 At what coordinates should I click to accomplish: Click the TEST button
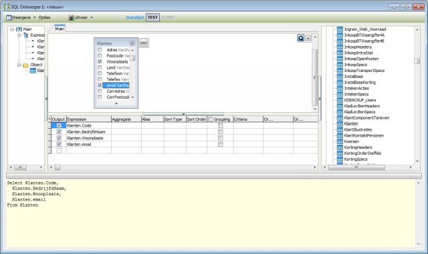(152, 17)
